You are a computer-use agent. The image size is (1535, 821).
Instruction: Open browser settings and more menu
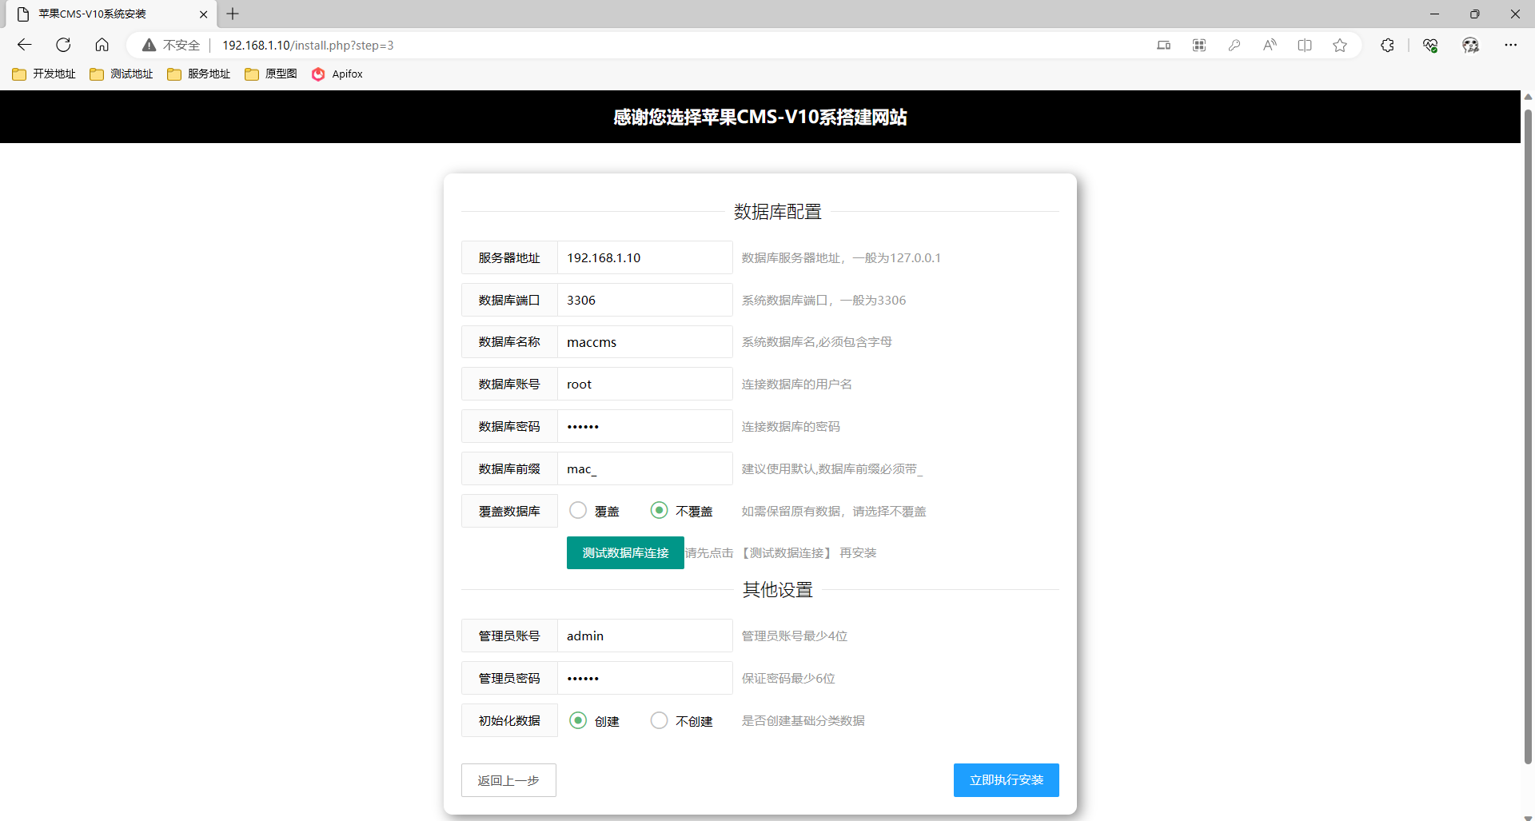(x=1510, y=46)
